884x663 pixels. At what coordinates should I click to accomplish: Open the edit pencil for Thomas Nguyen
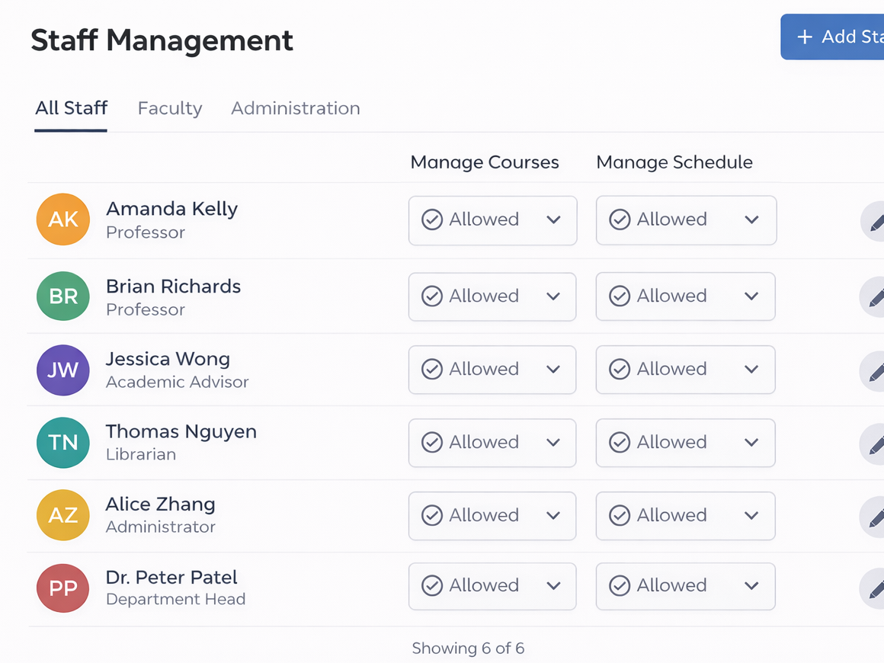tap(874, 444)
